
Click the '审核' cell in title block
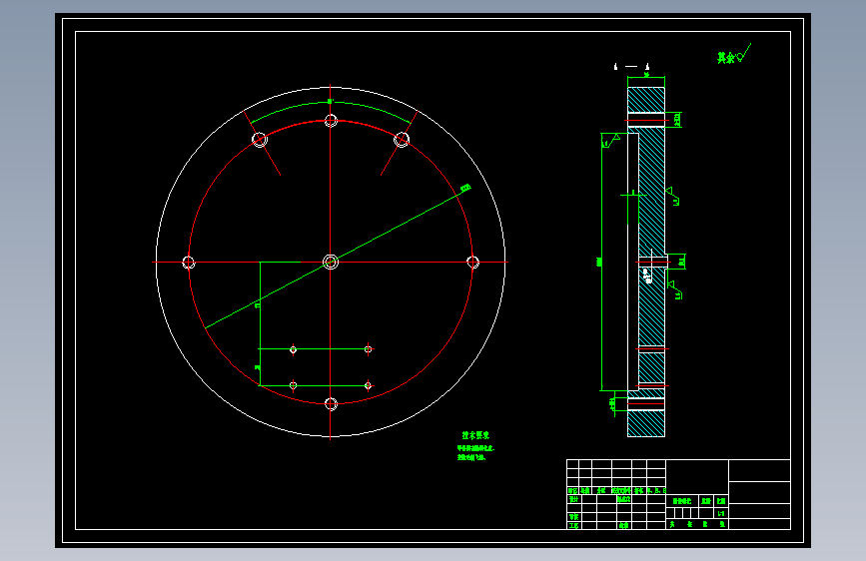pyautogui.click(x=573, y=517)
